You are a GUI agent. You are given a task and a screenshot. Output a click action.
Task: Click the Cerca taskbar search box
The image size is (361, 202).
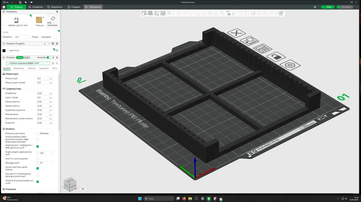point(159,198)
